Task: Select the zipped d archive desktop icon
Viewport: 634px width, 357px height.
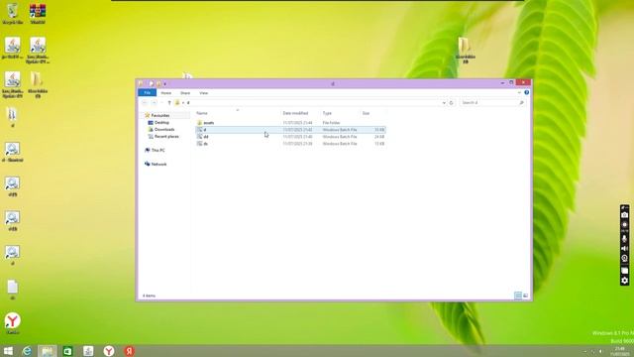Action: [12, 117]
